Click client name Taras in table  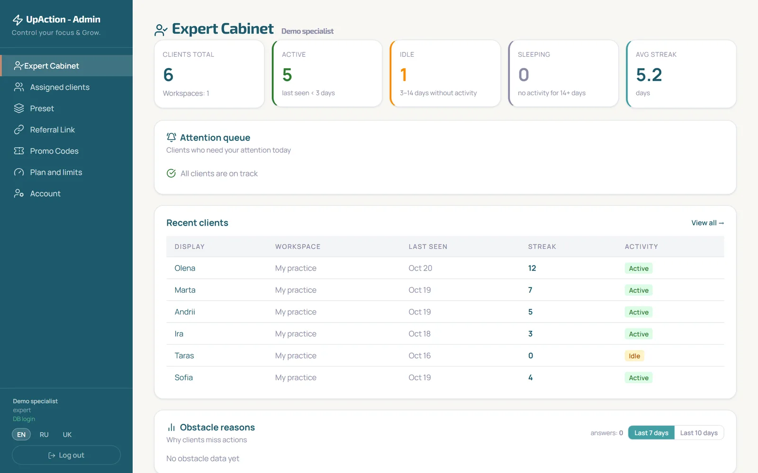[184, 356]
